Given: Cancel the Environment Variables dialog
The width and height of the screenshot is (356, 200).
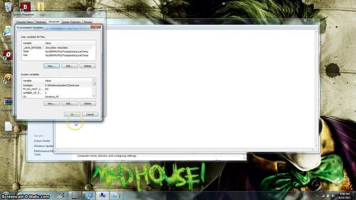Looking at the screenshot, I should pos(90,114).
